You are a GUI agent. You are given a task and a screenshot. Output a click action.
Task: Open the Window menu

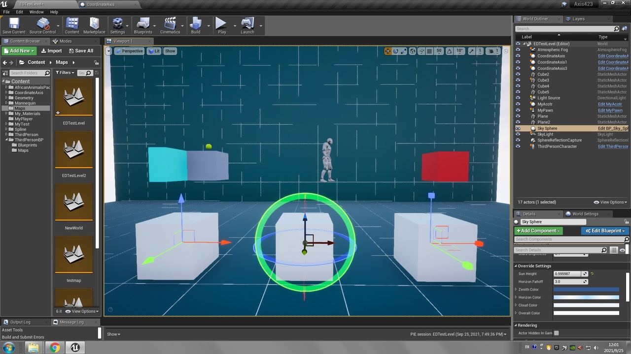(36, 12)
